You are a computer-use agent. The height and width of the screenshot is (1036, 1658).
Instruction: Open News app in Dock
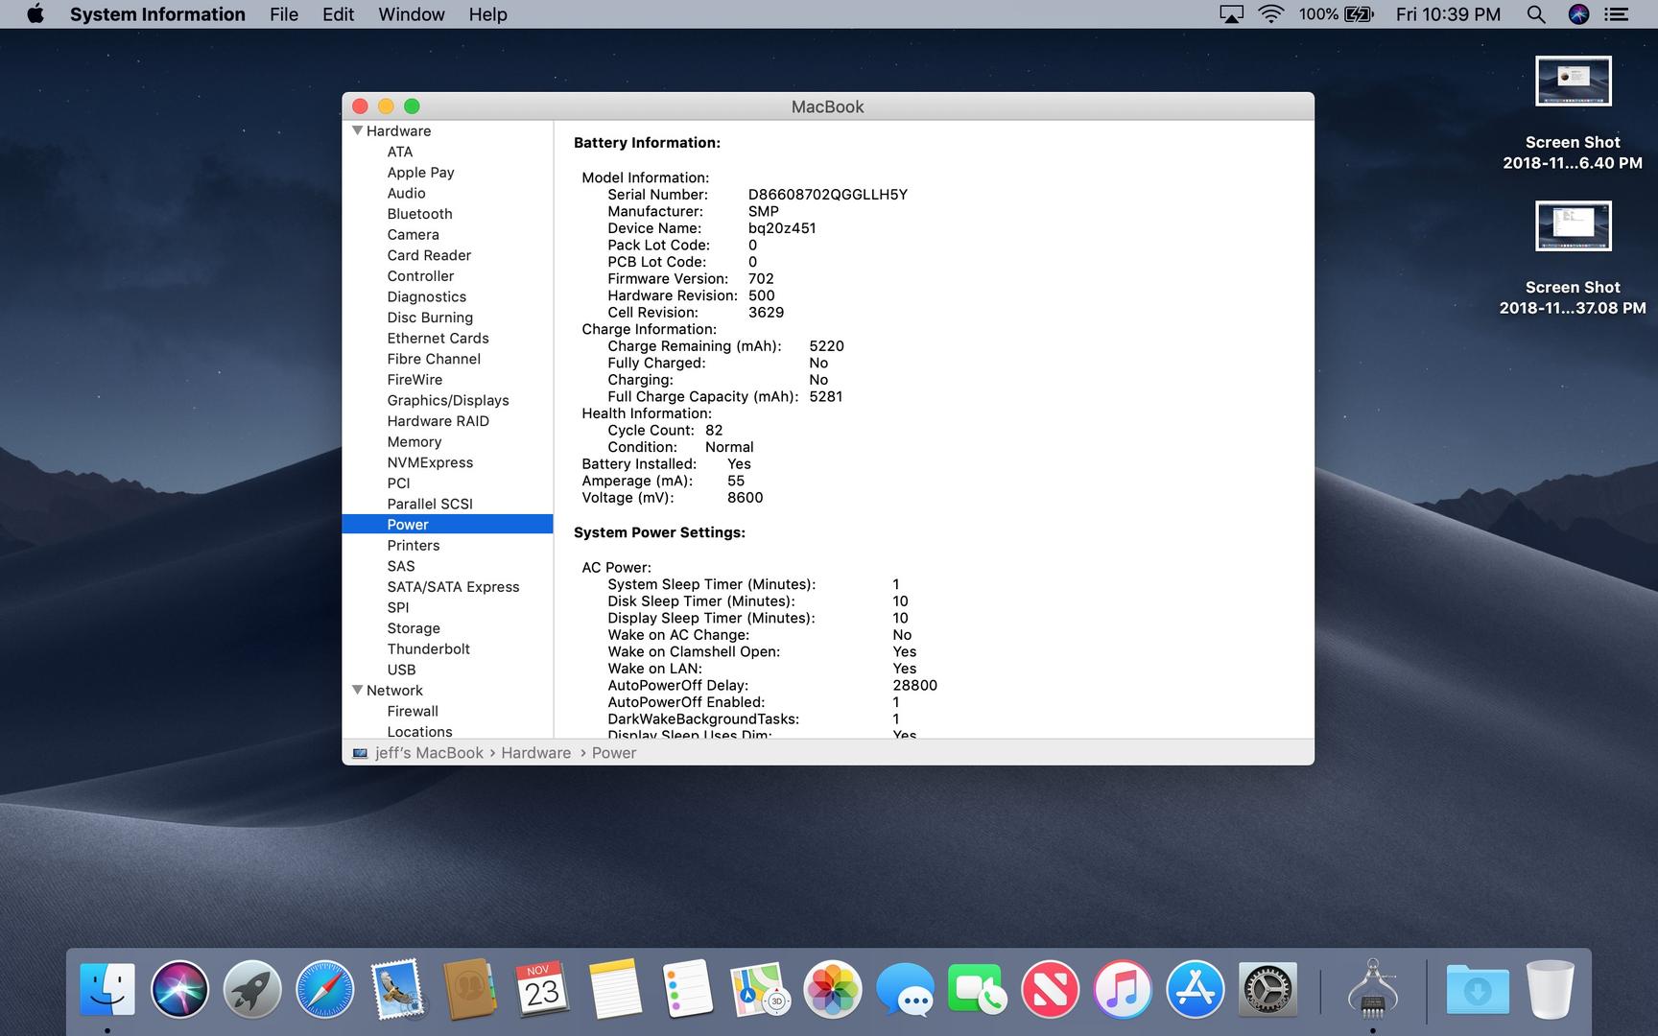point(1050,989)
